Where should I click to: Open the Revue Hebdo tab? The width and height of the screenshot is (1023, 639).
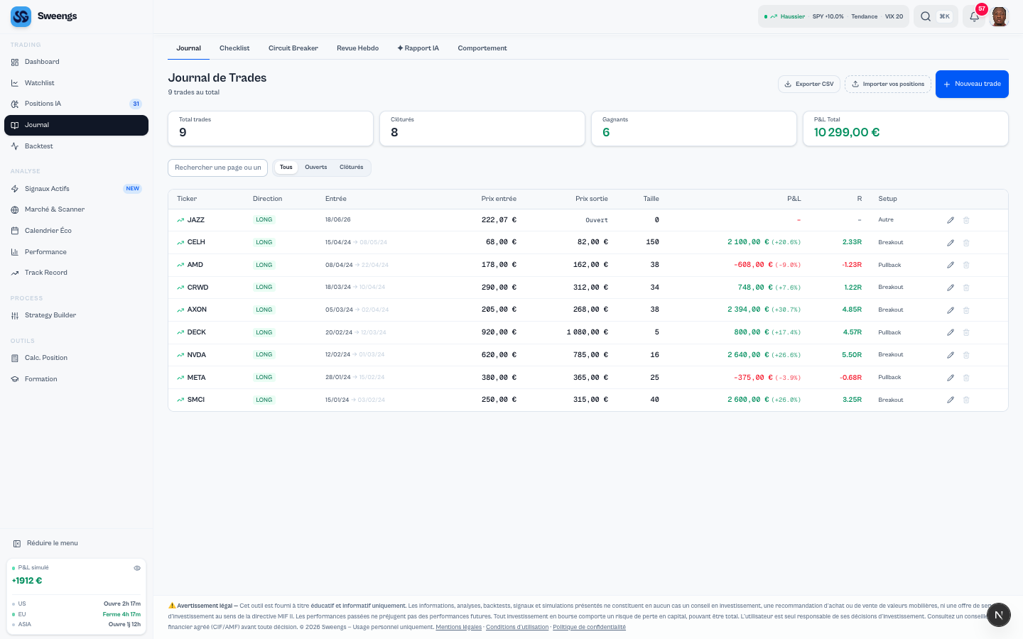[357, 48]
